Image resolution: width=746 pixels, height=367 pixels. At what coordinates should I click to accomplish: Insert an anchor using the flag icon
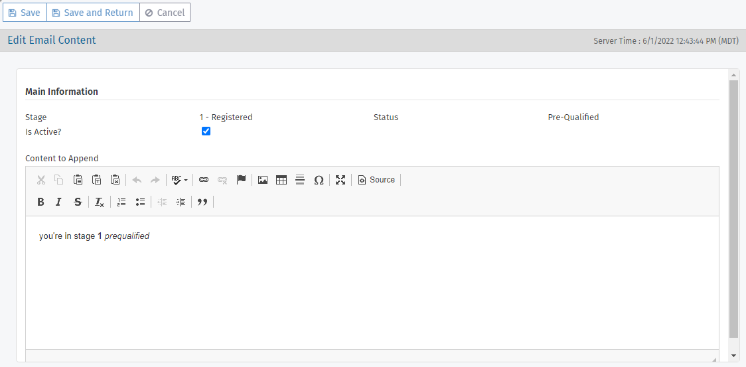click(242, 180)
